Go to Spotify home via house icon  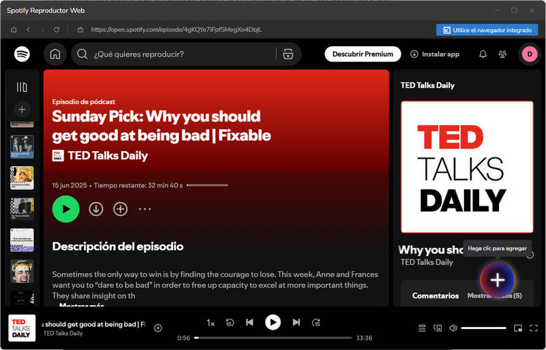pos(55,54)
